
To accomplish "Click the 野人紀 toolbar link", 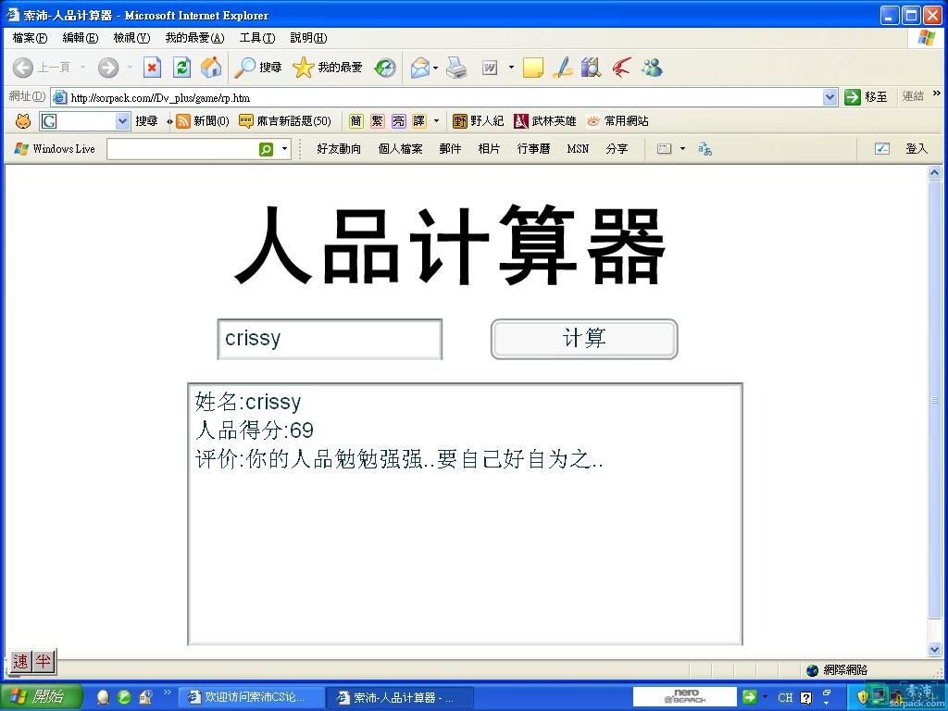I will (478, 121).
